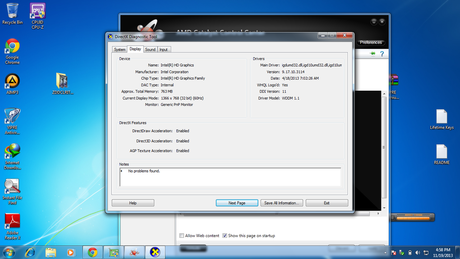Open the Lifetime Keys text file
Viewport: 460px width, 259px height.
click(x=442, y=119)
